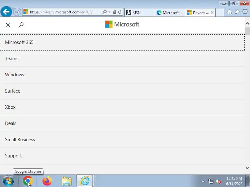Open Windows Explorer from the taskbar
The width and height of the screenshot is (250, 187).
(67, 181)
